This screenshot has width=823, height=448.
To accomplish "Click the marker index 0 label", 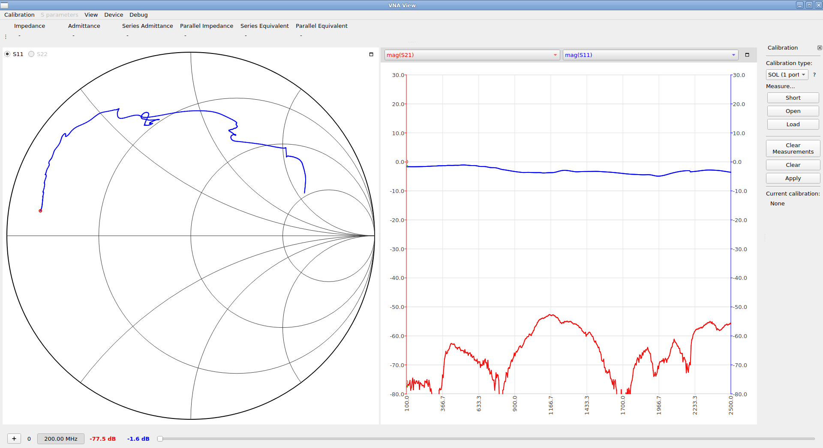I will (x=29, y=439).
